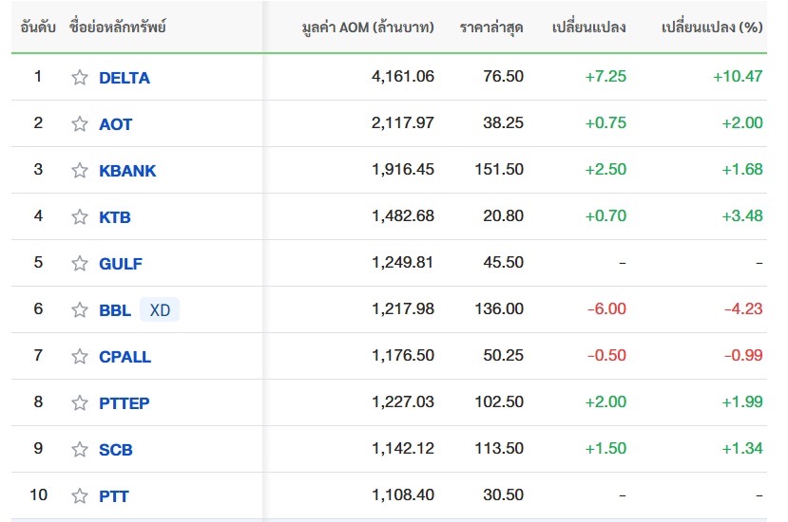Open the KBANK stock symbol link
The height and width of the screenshot is (522, 788).
click(x=127, y=171)
